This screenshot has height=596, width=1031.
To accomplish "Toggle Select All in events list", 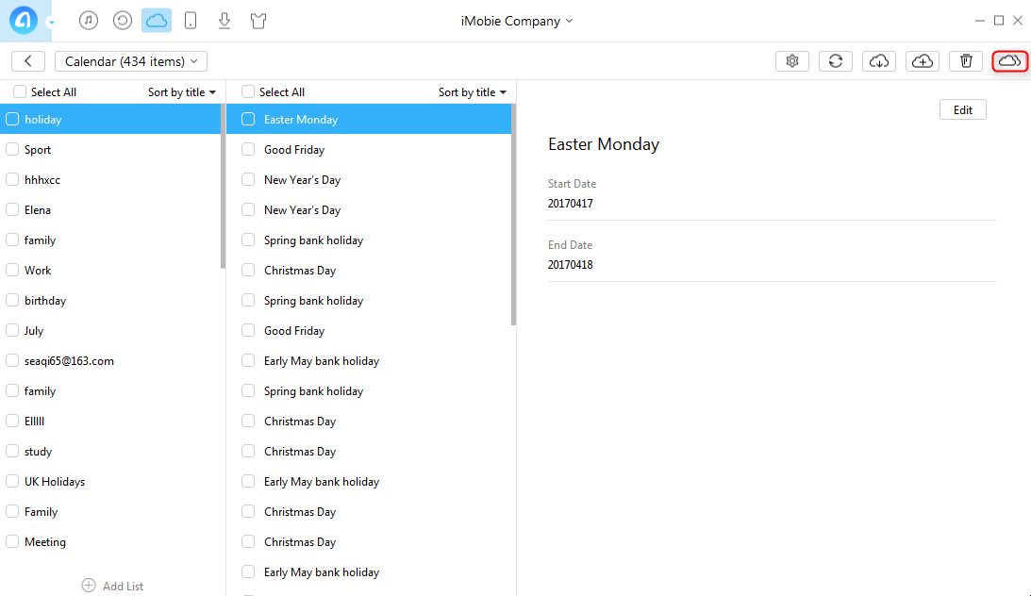I will pyautogui.click(x=248, y=92).
